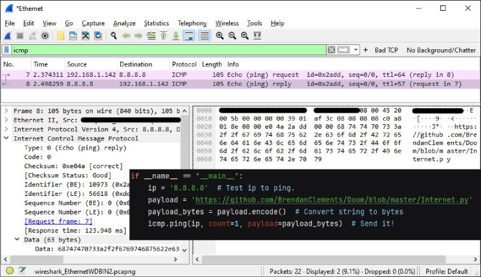Viewport: 481px width, 277px height.
Task: Open the Edit menu
Action: pyautogui.click(x=28, y=23)
